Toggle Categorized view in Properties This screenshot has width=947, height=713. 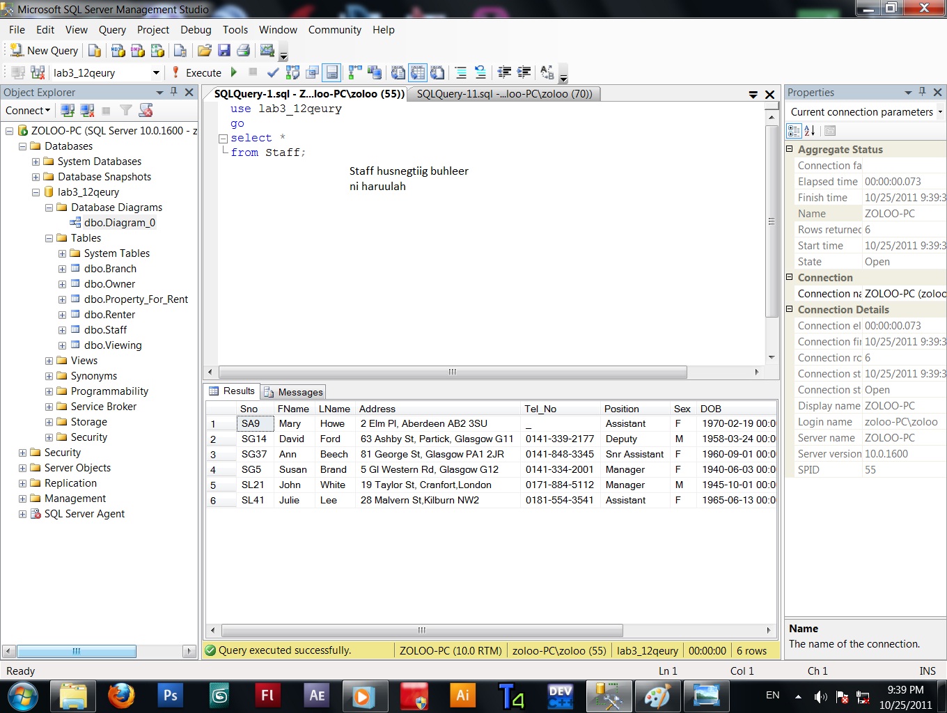click(794, 130)
